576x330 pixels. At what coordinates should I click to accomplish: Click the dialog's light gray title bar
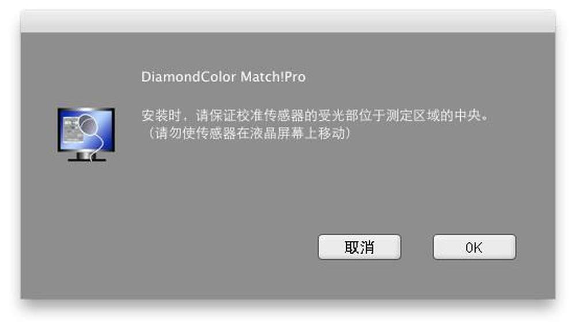(x=288, y=22)
